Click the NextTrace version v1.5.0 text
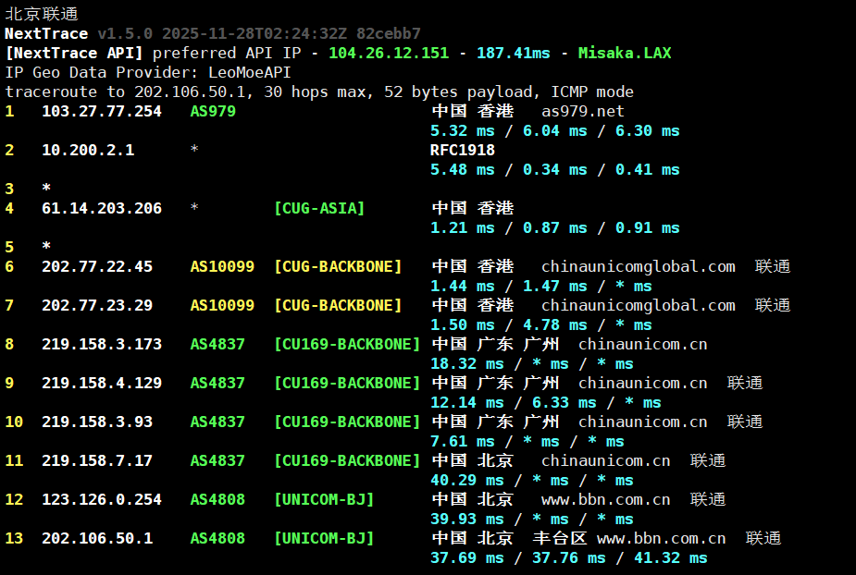Viewport: 856px width, 575px height. (x=125, y=33)
